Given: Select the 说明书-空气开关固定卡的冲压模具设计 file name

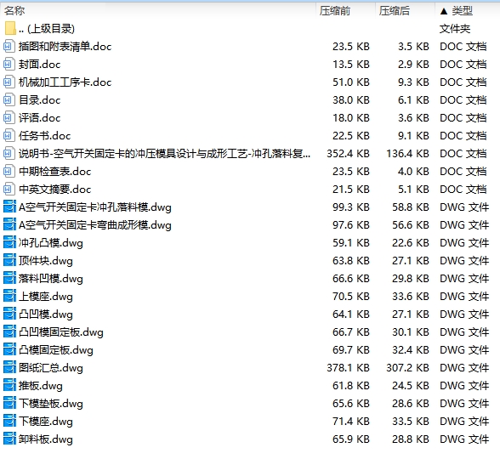Looking at the screenshot, I should point(165,154).
